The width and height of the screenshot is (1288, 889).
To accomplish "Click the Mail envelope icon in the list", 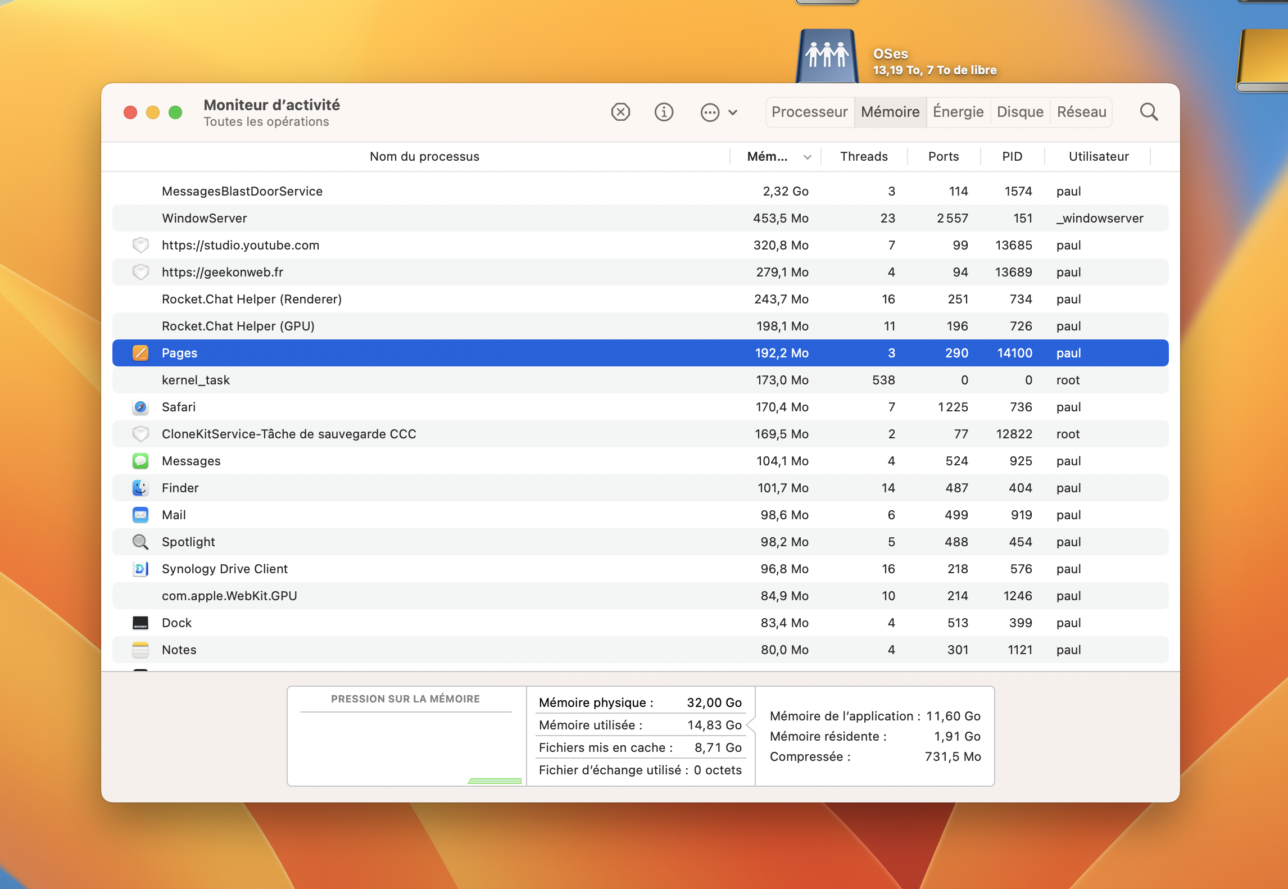I will (140, 515).
